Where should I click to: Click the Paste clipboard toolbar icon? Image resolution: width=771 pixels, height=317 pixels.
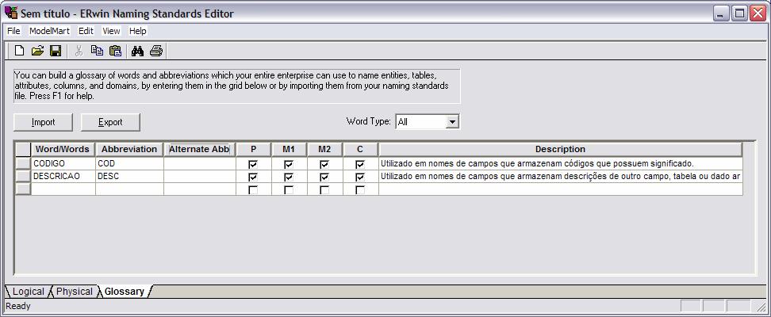point(115,52)
